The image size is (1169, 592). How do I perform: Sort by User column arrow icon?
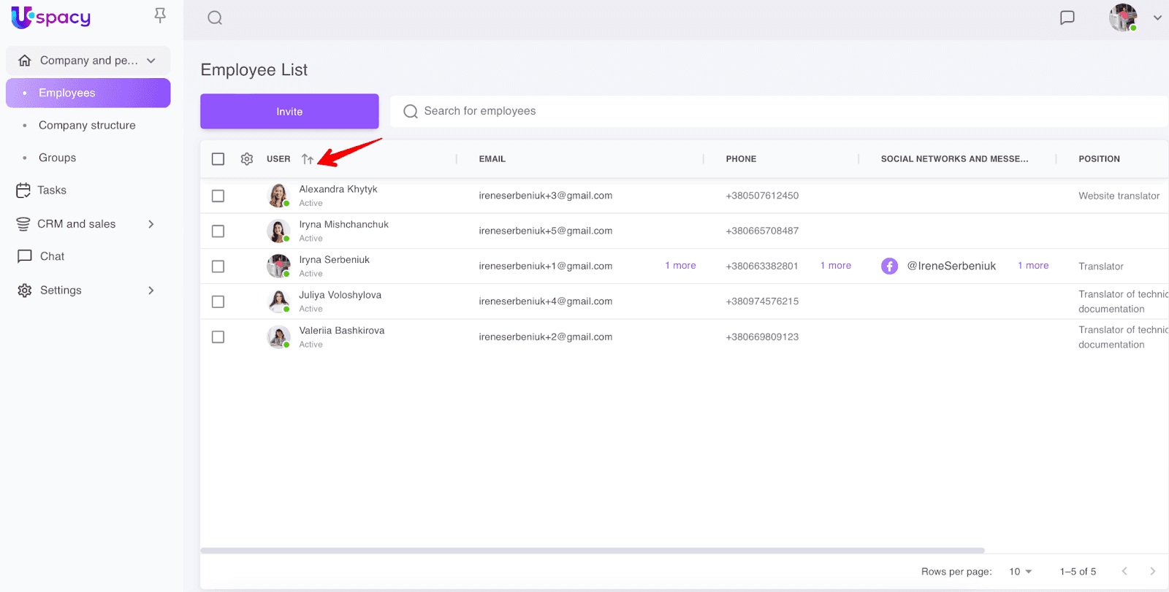(308, 159)
